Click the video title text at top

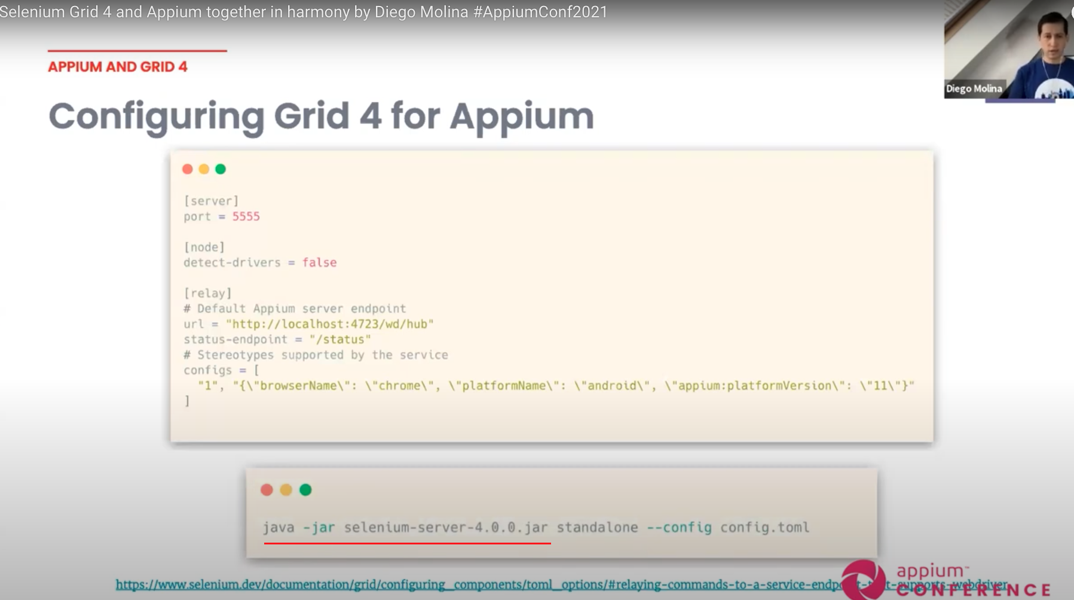point(304,12)
